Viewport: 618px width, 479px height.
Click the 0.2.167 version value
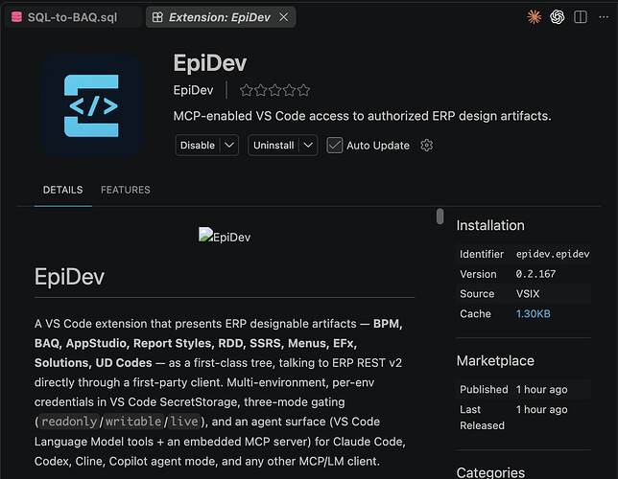[x=535, y=274]
